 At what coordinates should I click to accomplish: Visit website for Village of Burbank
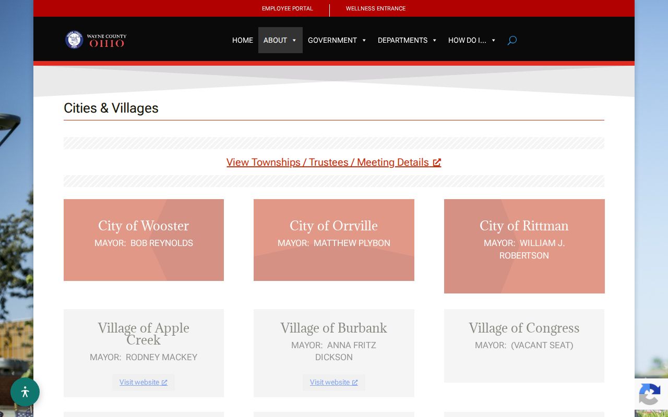click(334, 383)
